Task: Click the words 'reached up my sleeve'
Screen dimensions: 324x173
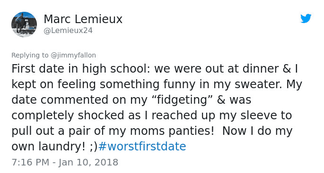Action: (215, 115)
